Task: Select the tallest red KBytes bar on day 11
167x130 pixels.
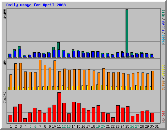Action: tap(59, 107)
